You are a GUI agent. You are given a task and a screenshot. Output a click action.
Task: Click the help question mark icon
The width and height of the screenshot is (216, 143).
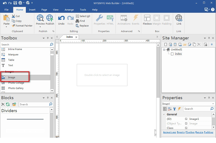click(x=213, y=10)
